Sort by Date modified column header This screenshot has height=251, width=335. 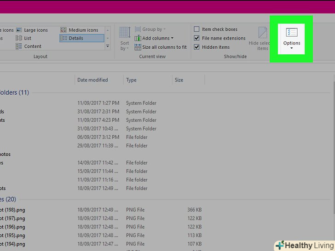[99, 80]
